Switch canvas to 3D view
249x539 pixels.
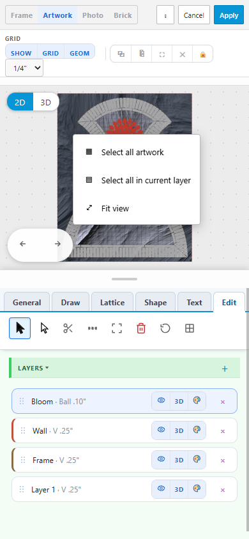(46, 102)
